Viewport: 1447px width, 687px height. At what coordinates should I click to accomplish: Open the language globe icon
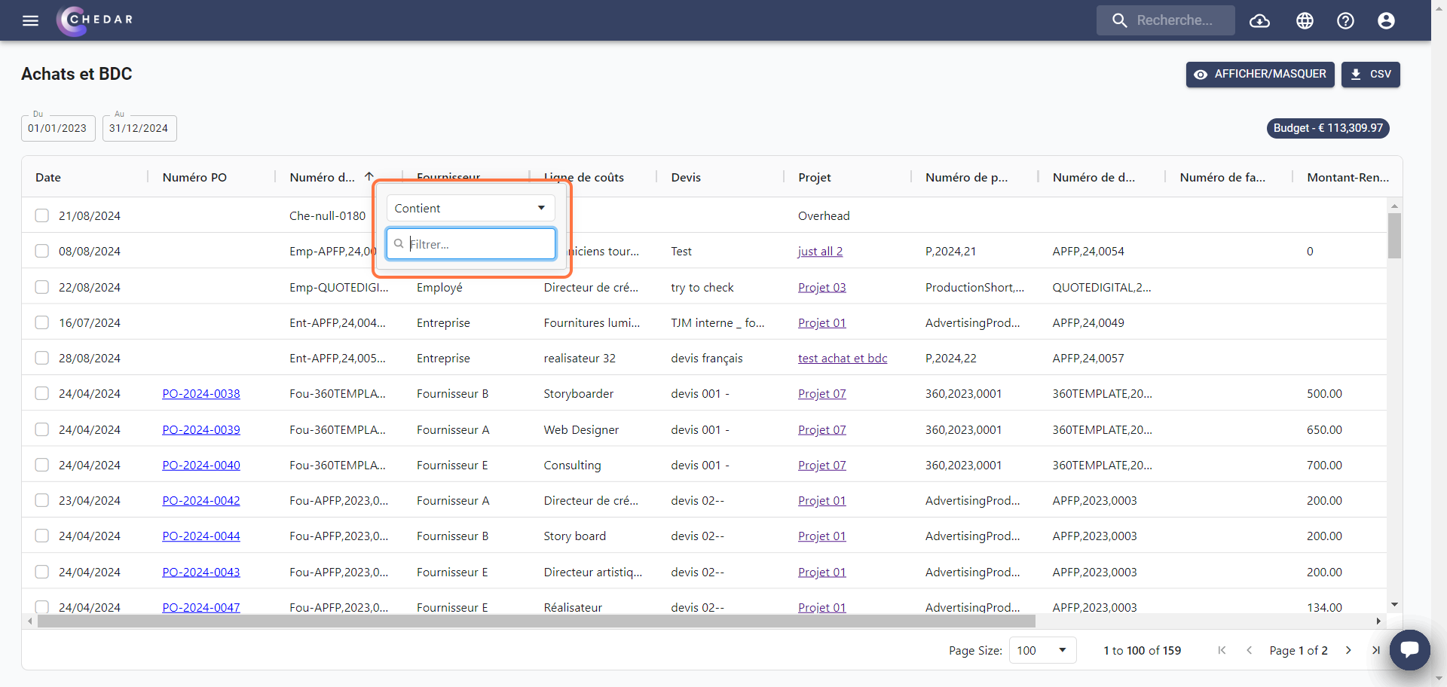(x=1305, y=20)
